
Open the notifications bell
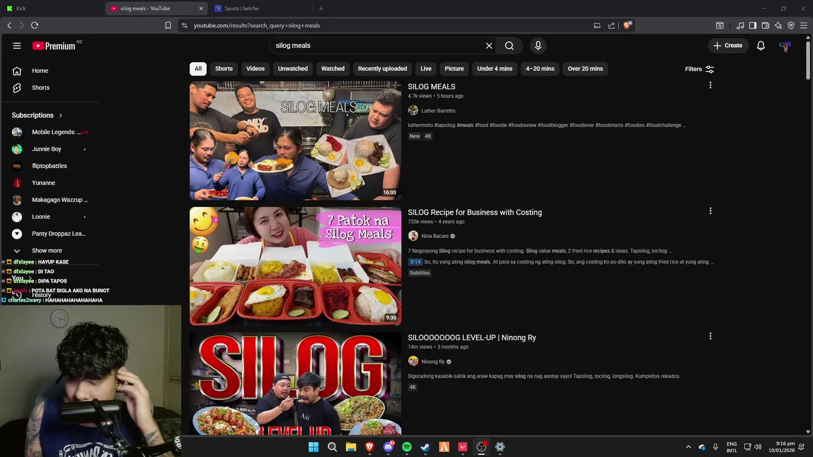[x=760, y=46]
